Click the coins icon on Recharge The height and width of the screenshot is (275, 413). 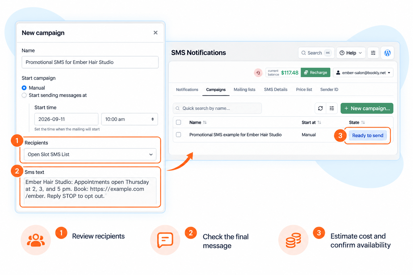306,73
